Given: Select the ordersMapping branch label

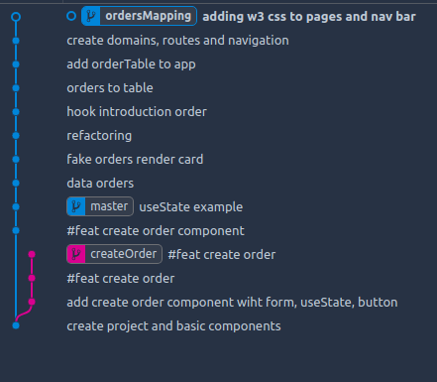Looking at the screenshot, I should 148,16.
